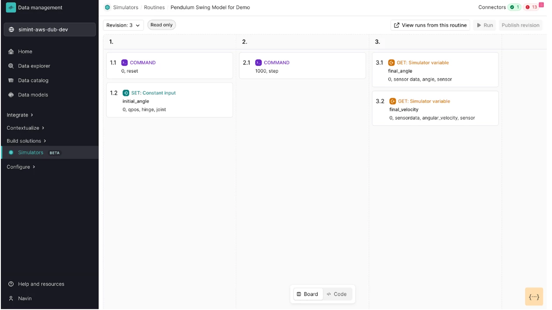Open Data explorer from its sidebar icon
Viewport: 552px width, 310px height.
coord(11,66)
